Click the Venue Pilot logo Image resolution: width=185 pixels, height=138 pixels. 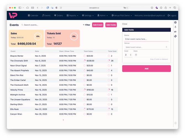click(13, 15)
